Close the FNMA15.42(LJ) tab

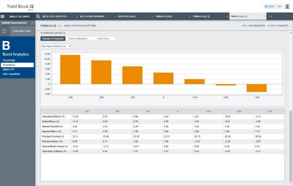pyautogui.click(x=265, y=17)
